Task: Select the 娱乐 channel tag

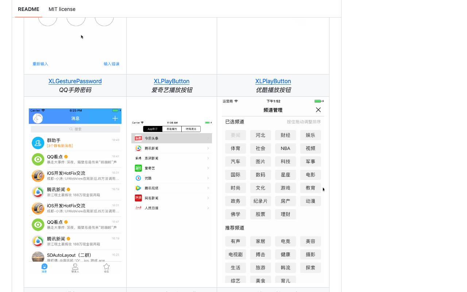Action: click(x=310, y=135)
